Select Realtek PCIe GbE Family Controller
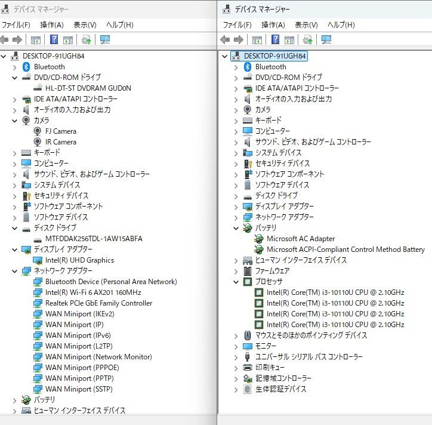The image size is (432, 425). pos(98,303)
